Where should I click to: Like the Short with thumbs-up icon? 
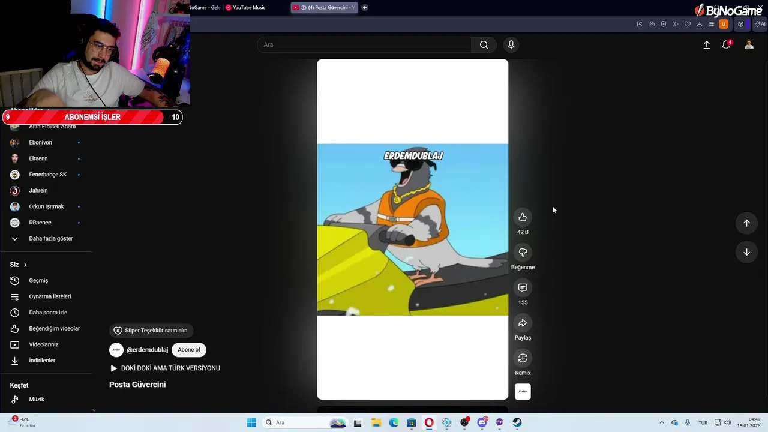click(523, 217)
